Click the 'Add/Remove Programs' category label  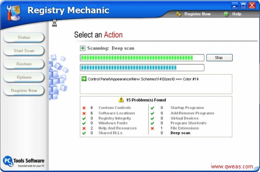[192, 113]
